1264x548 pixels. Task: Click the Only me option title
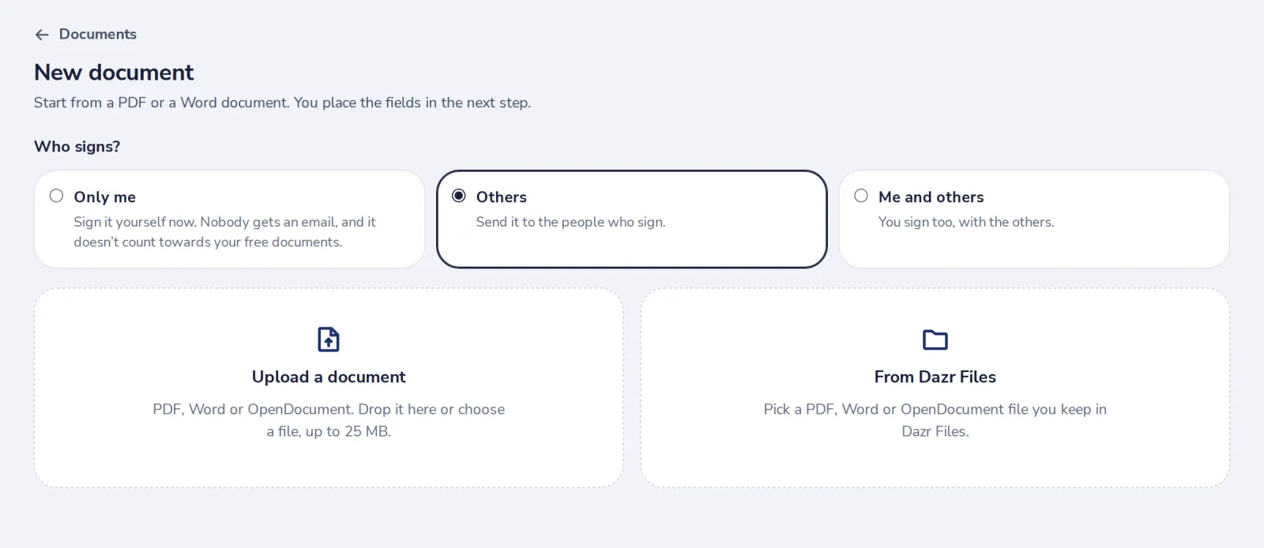pyautogui.click(x=105, y=197)
